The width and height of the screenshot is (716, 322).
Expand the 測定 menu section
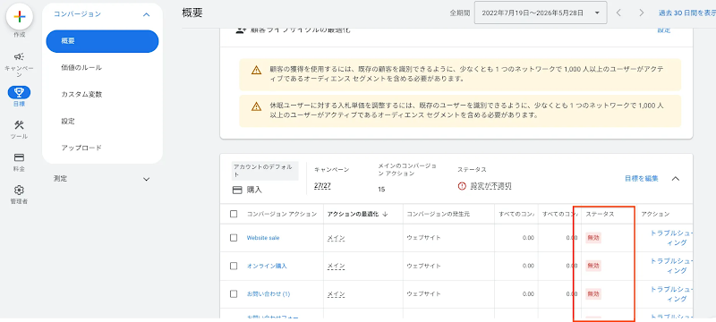point(146,179)
